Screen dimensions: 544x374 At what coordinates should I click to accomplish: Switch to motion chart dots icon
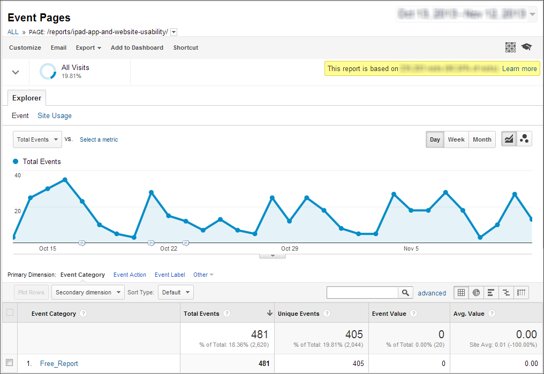click(524, 139)
